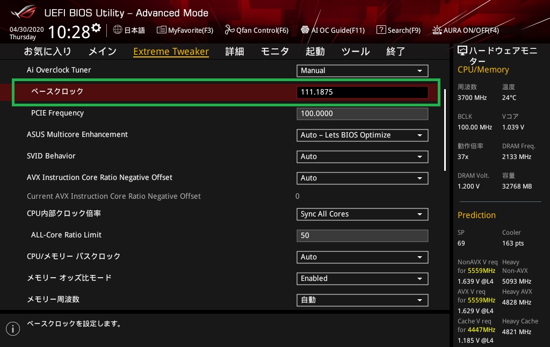Open the モニタ tab

pos(275,51)
